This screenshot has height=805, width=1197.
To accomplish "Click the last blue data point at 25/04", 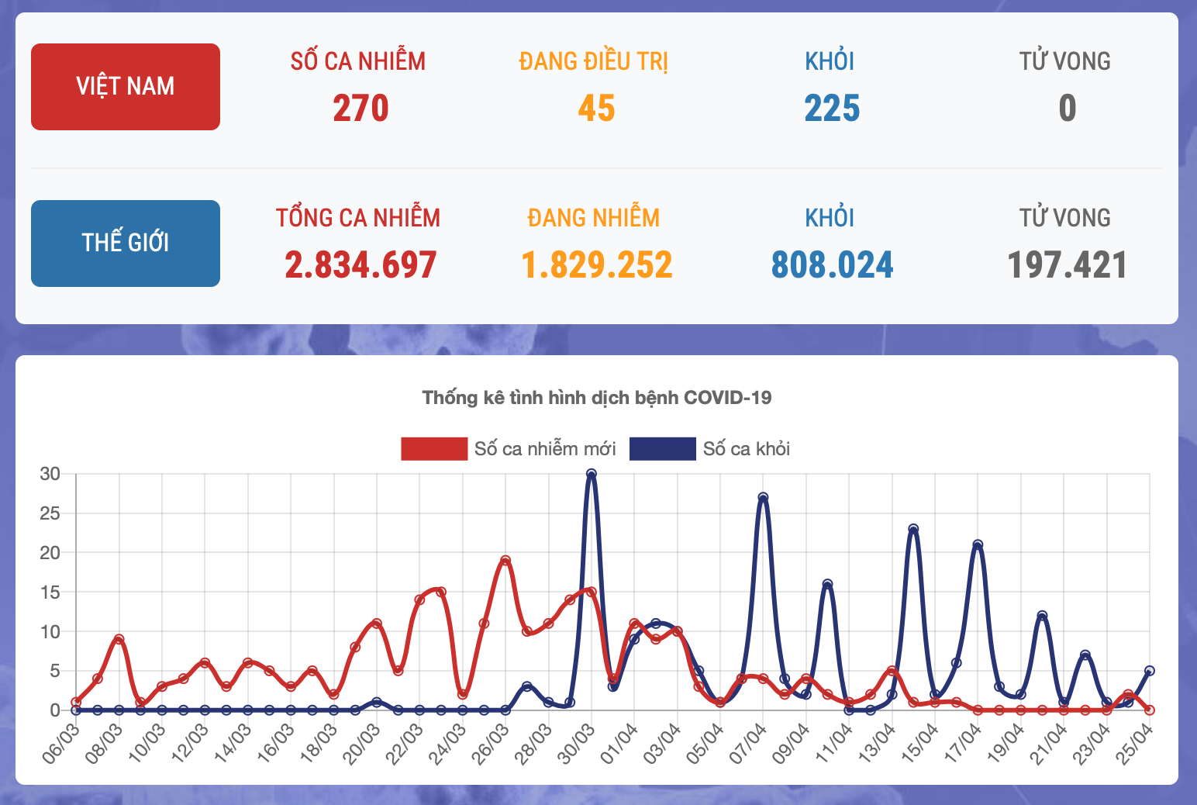I will tap(1150, 671).
